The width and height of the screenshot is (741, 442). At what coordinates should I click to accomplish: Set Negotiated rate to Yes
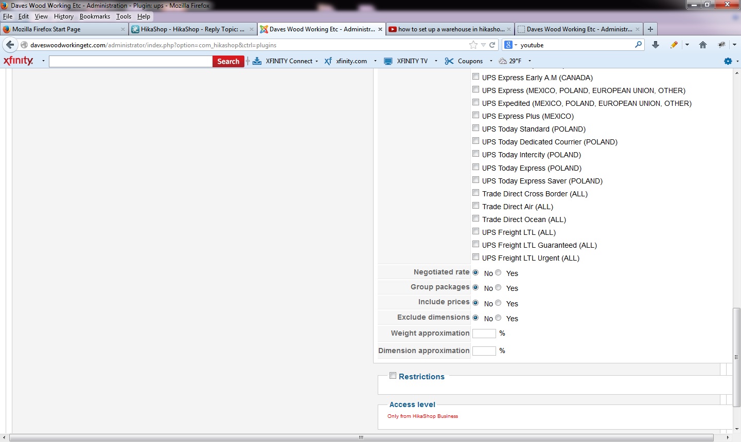pyautogui.click(x=498, y=272)
